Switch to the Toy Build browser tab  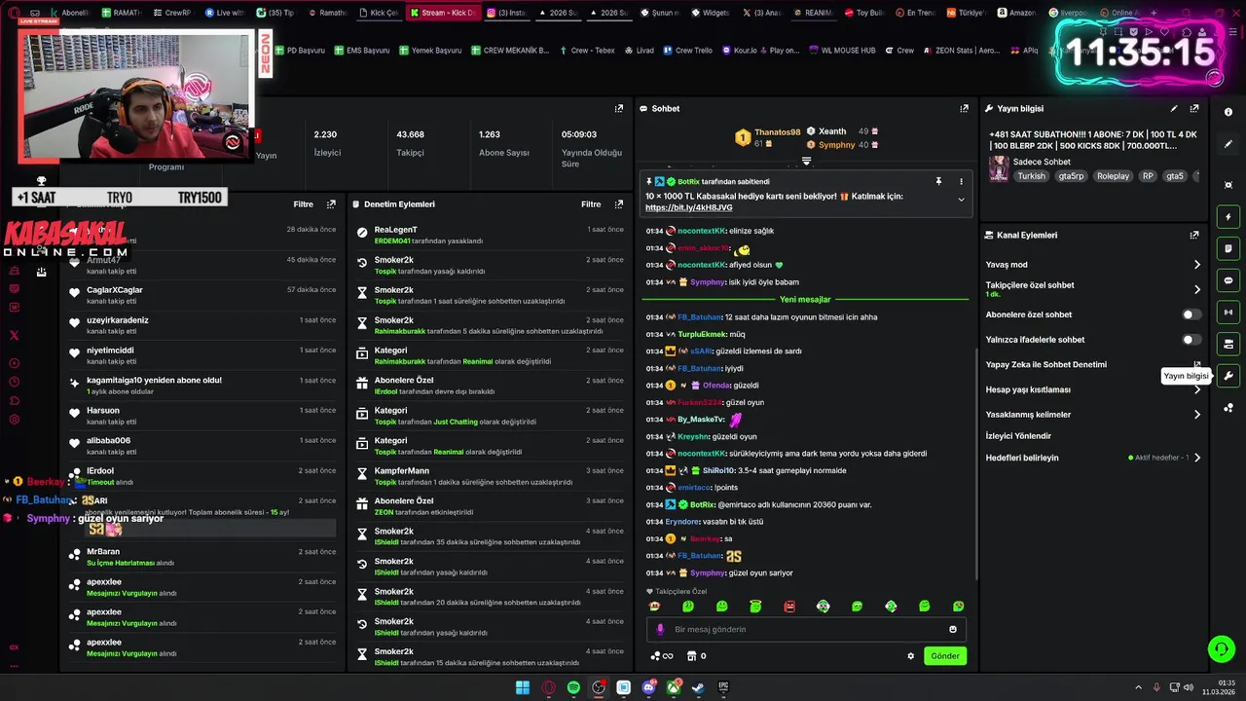(x=864, y=13)
